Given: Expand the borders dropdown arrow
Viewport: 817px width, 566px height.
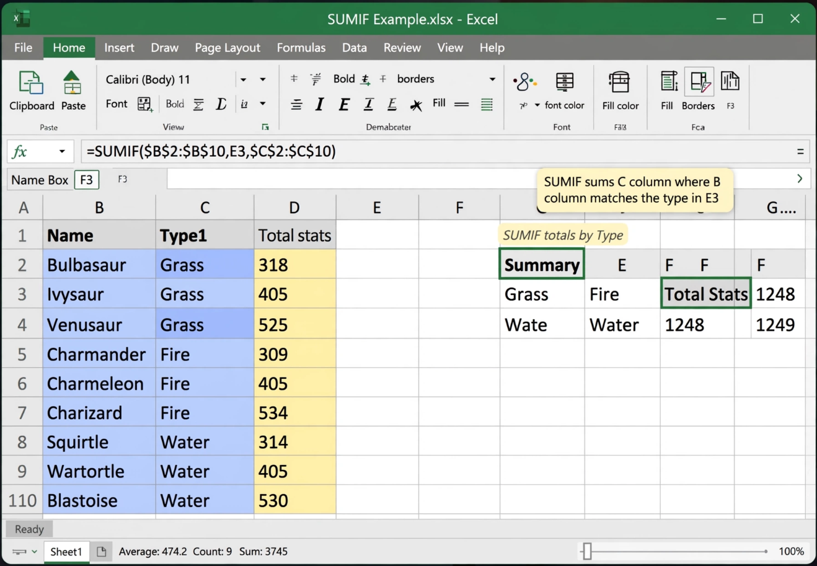Looking at the screenshot, I should 492,79.
